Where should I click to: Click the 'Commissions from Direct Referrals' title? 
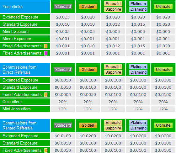(19, 70)
